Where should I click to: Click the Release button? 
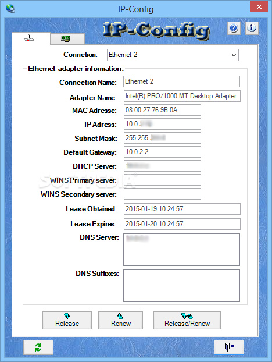click(x=67, y=321)
